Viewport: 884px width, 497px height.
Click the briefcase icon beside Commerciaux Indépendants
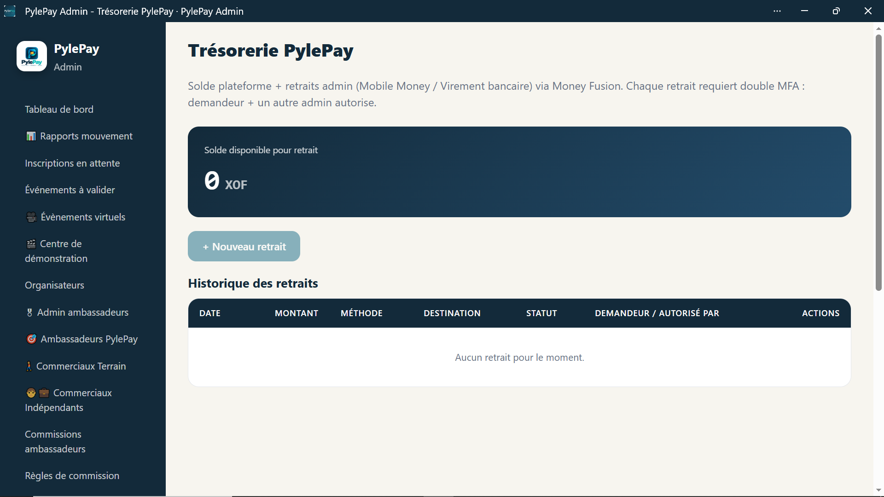[x=44, y=393]
